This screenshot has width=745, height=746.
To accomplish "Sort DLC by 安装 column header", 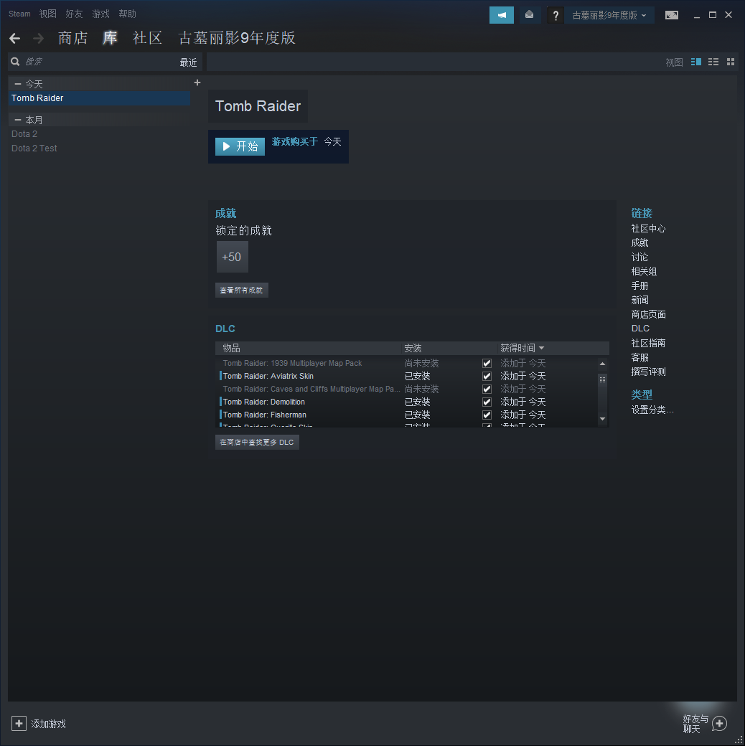I will [449, 349].
